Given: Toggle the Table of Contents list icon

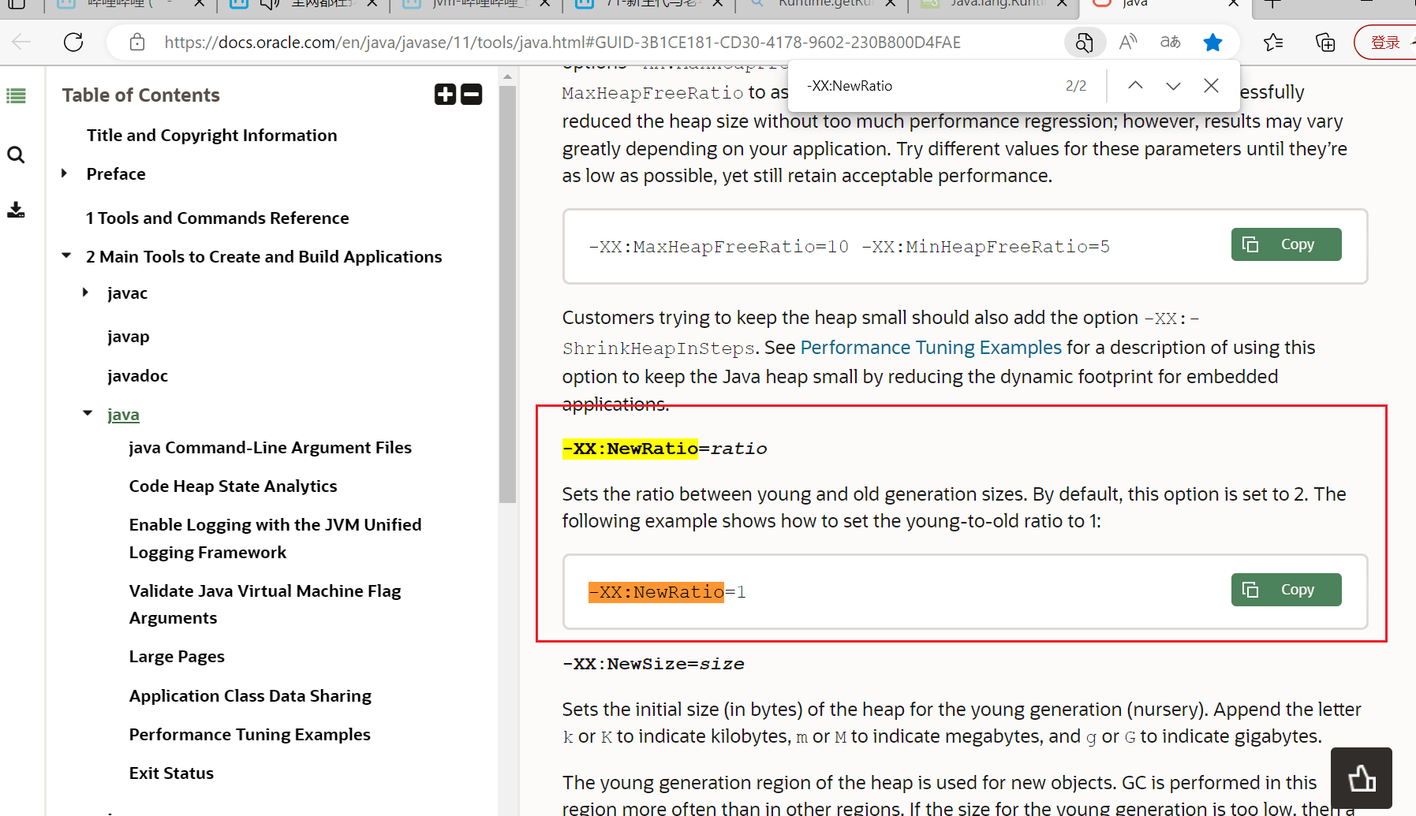Looking at the screenshot, I should click(16, 96).
